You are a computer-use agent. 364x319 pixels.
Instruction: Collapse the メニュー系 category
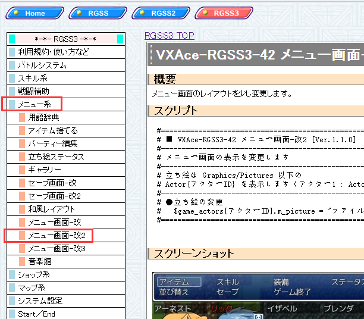[x=66, y=104]
